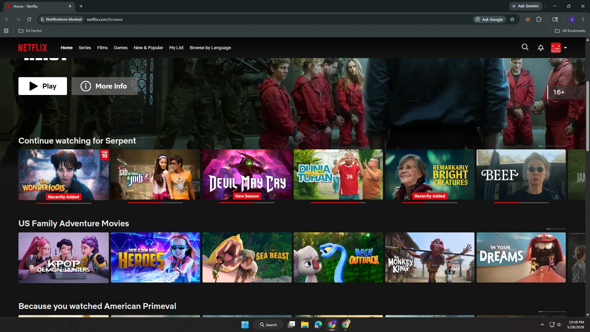Open The Monkey King thumbnail
Image resolution: width=590 pixels, height=332 pixels.
[430, 258]
